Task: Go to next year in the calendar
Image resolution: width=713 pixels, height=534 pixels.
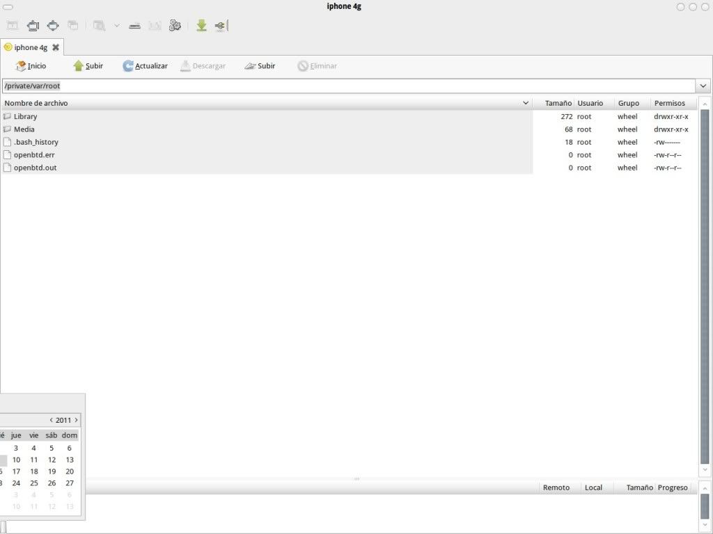Action: (x=77, y=420)
